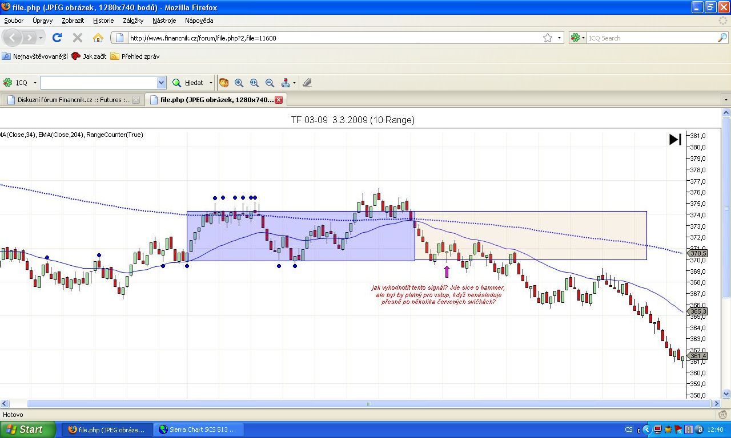731x438 pixels.
Task: Click the 365,3 price label on axis
Action: click(x=698, y=311)
